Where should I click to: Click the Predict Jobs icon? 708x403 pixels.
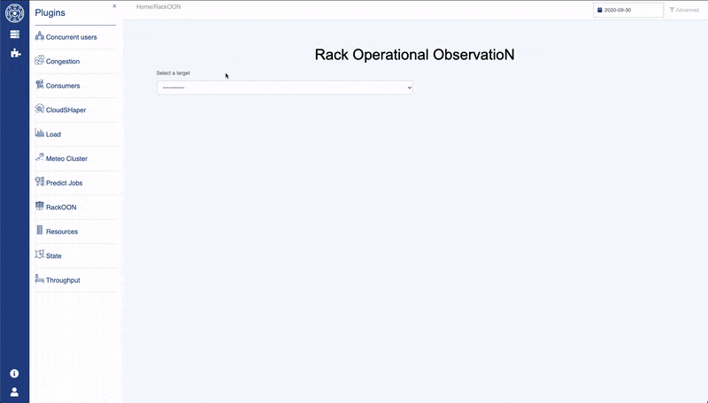pos(40,182)
